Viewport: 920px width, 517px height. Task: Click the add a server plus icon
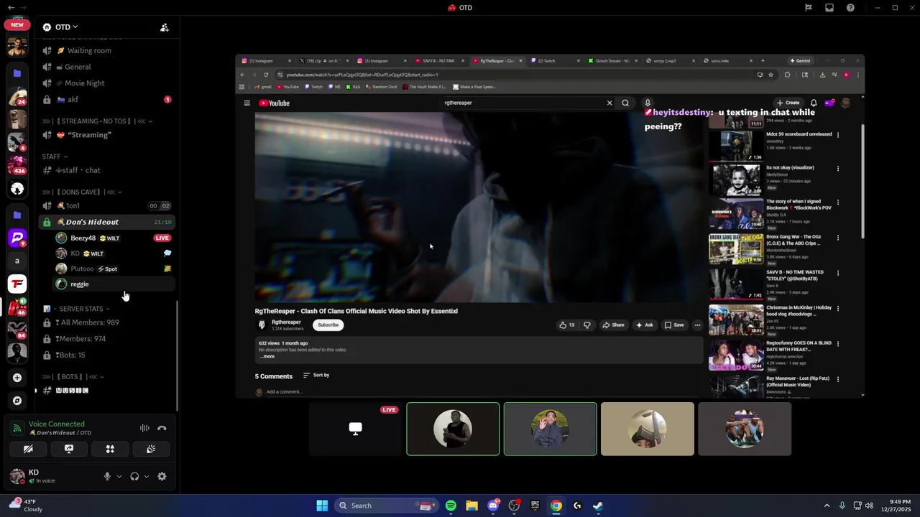[17, 377]
